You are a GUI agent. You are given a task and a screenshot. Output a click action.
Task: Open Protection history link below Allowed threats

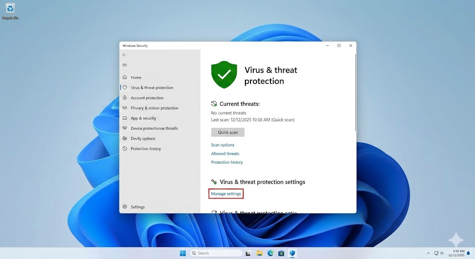(x=227, y=162)
